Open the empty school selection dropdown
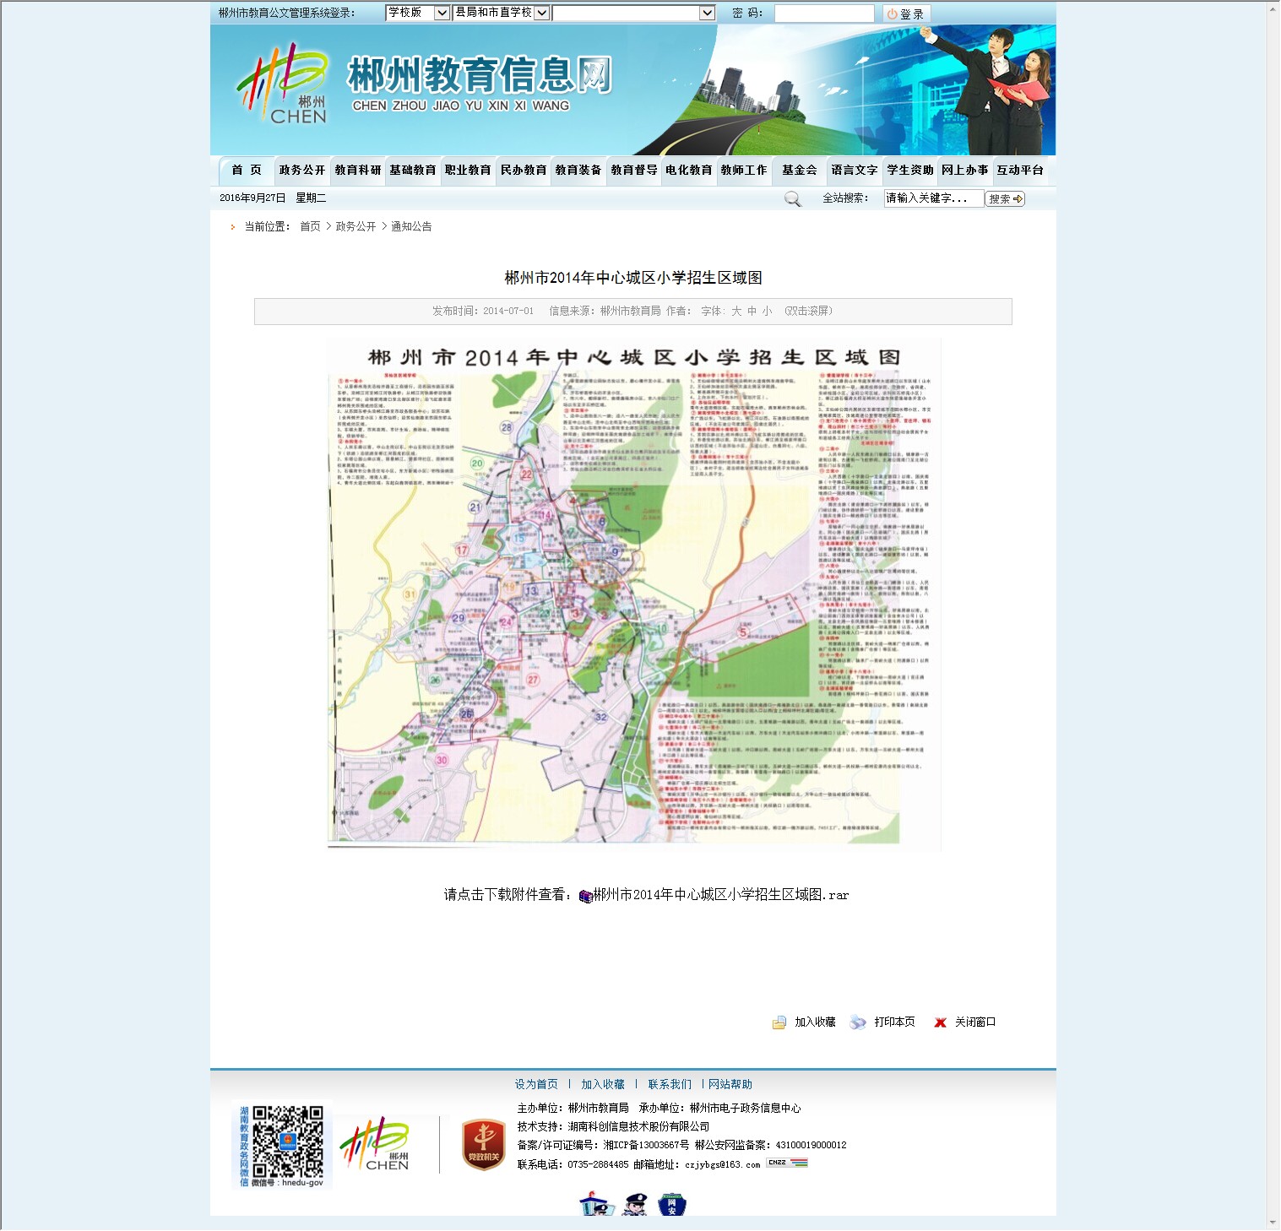This screenshot has height=1231, width=1281. click(633, 13)
